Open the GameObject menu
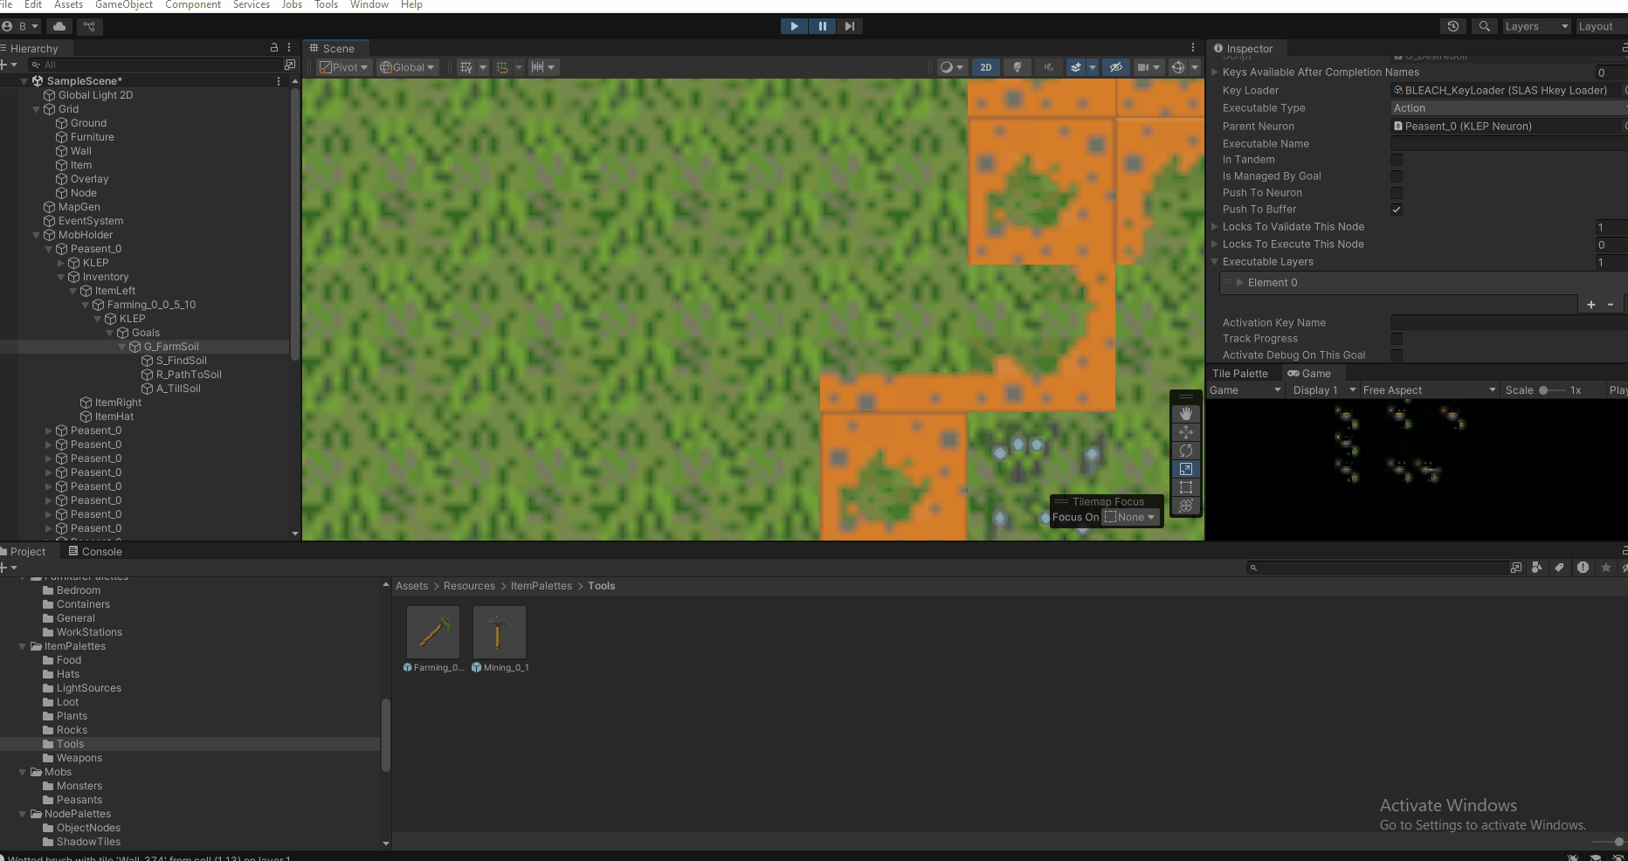 [x=124, y=5]
